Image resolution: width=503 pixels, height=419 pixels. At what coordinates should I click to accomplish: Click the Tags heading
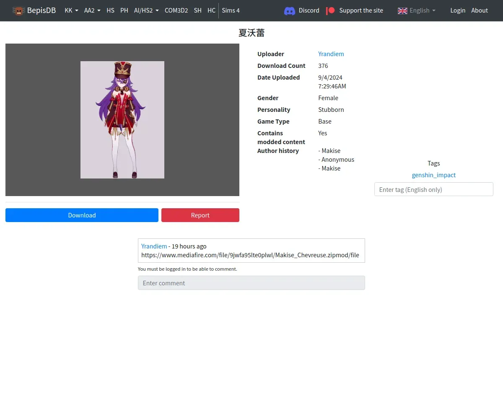coord(433,163)
